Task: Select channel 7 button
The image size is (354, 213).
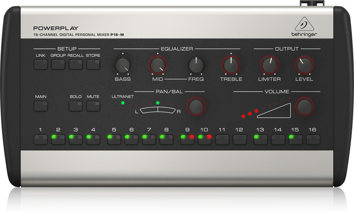Action: pyautogui.click(x=149, y=140)
